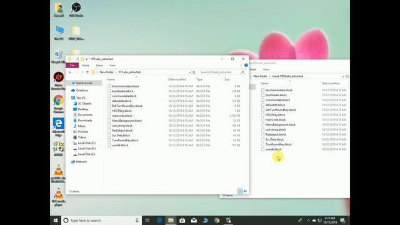Viewport: 400px width, 225px height.
Task: Select Local Disk (C:) in navigation pane
Action: (x=86, y=143)
